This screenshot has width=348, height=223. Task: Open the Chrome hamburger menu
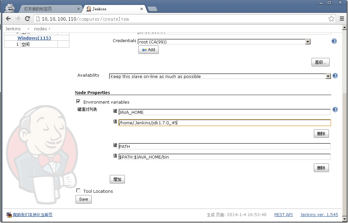pyautogui.click(x=342, y=19)
